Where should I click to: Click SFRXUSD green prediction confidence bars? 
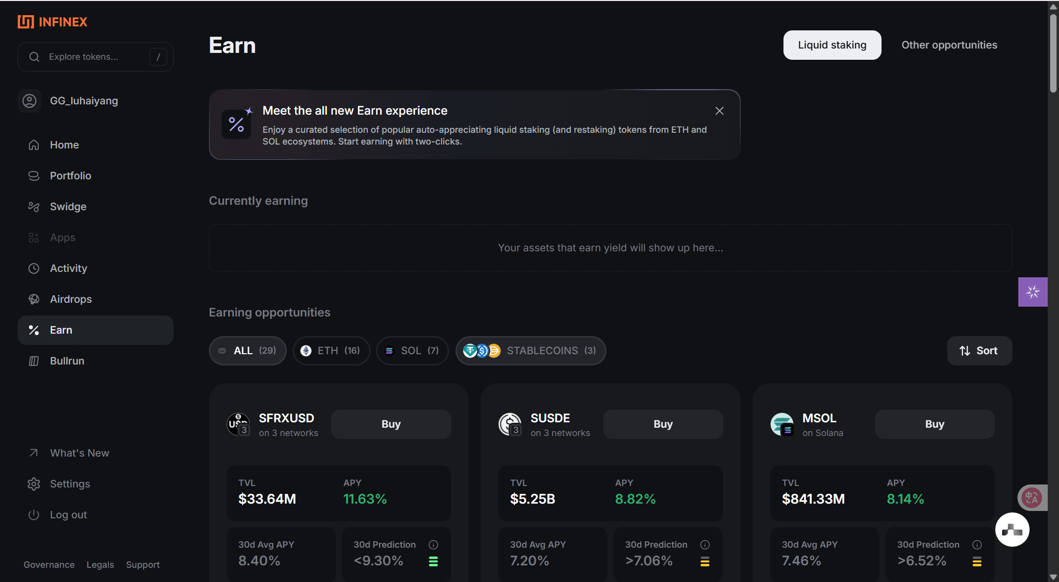pyautogui.click(x=433, y=561)
